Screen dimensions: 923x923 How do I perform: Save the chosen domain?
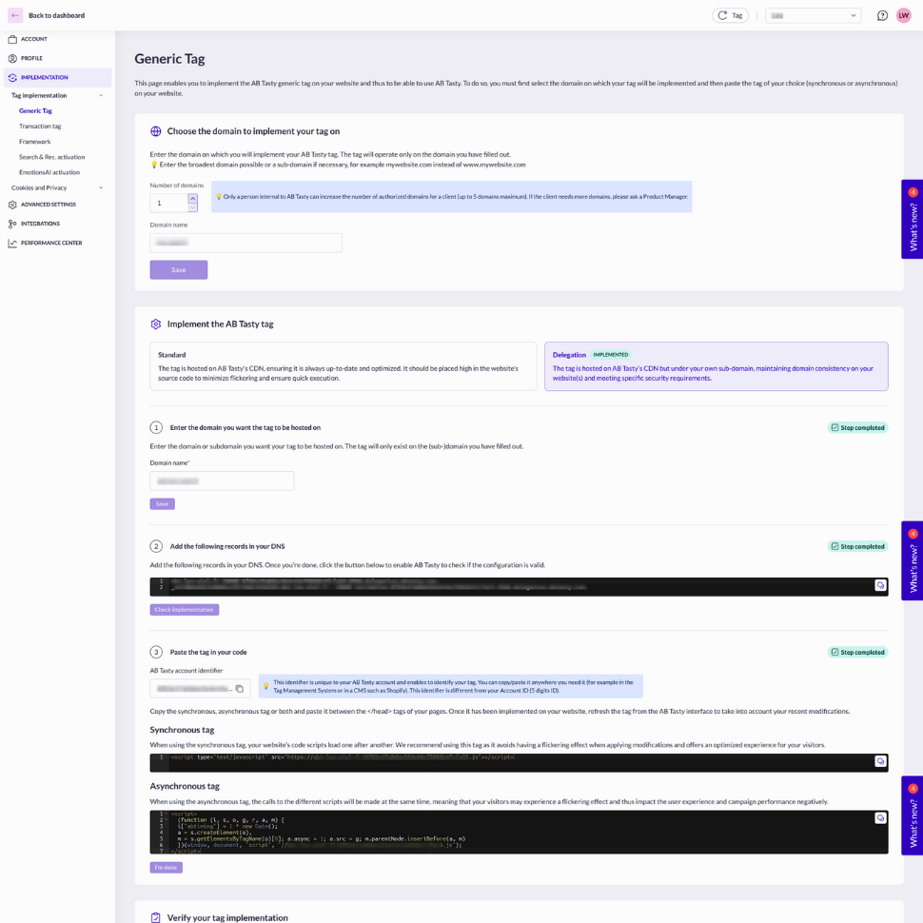[x=178, y=269]
